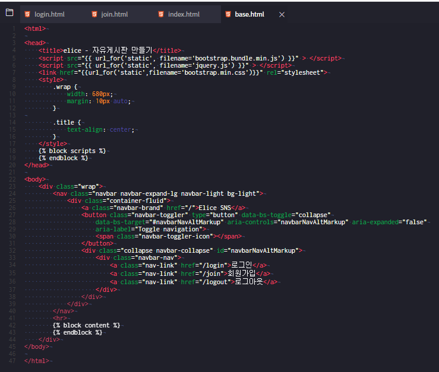The image size is (439, 372).
Task: Click the closing </head> tag
Action: [37, 165]
